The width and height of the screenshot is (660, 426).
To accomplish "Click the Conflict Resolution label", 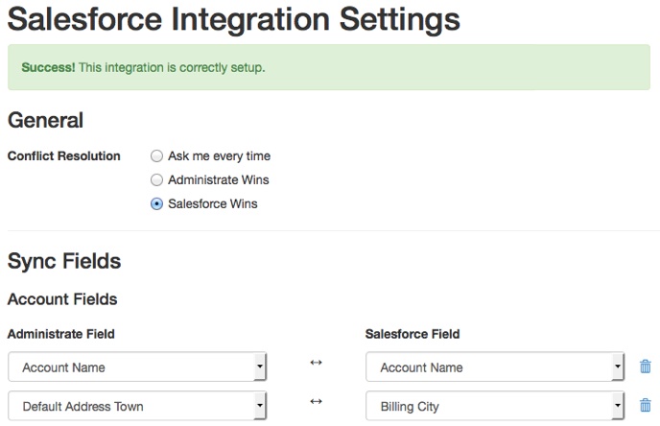I will coord(64,156).
